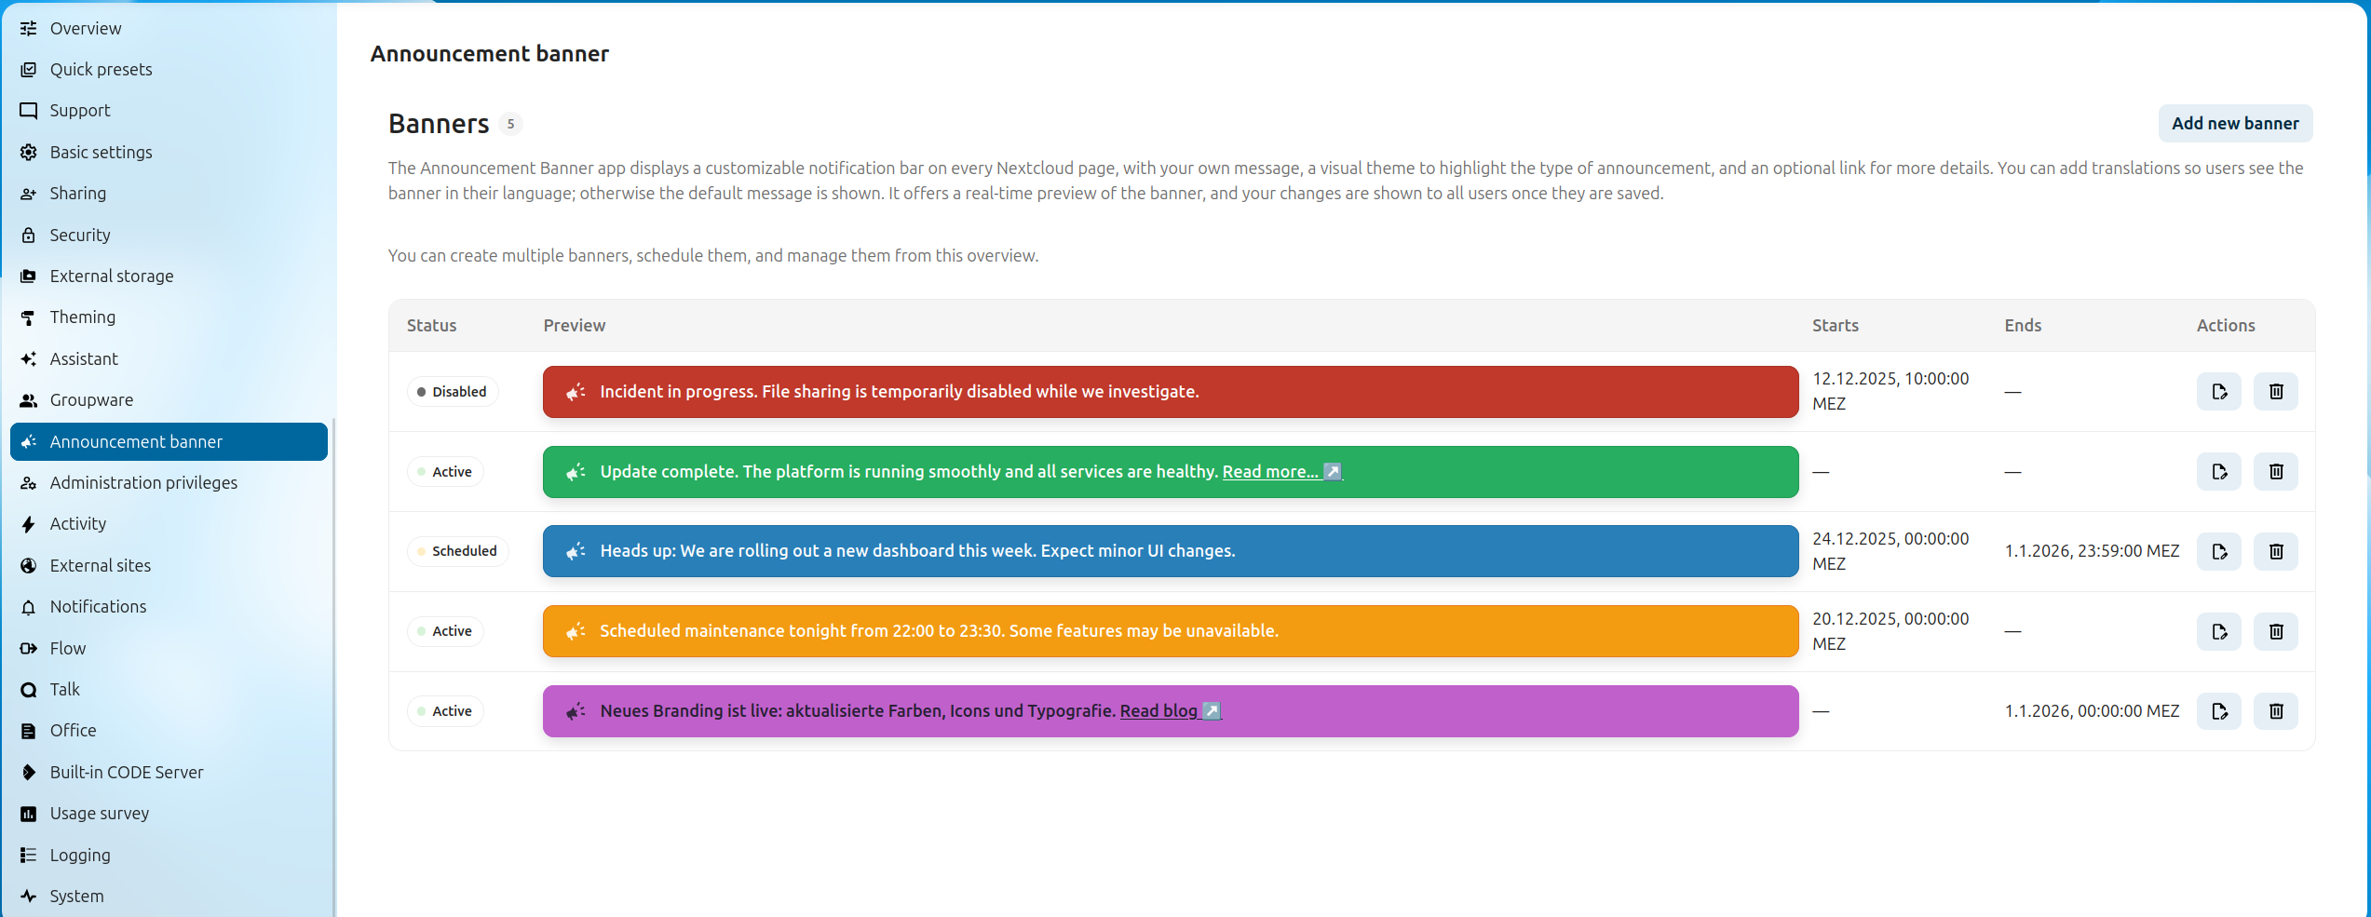Click the Ends column header

tap(2023, 325)
